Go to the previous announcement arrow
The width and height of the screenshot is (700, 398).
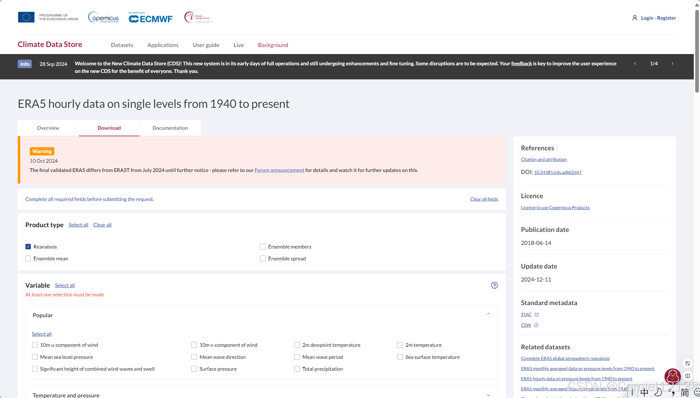[x=635, y=64]
